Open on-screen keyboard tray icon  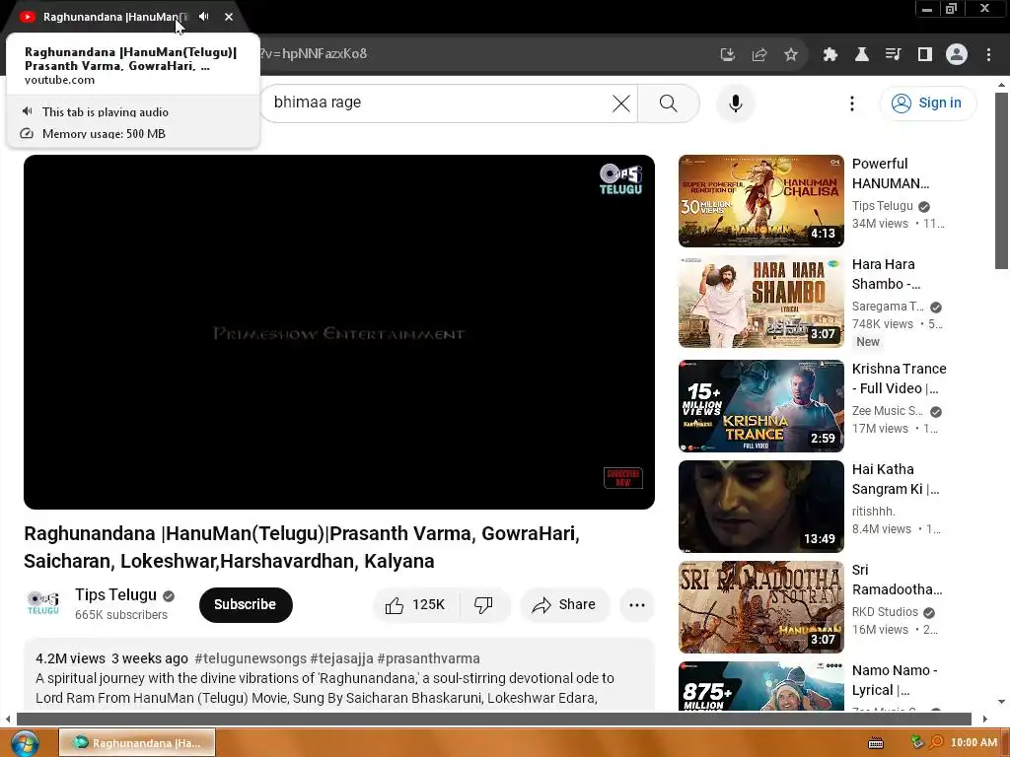[876, 743]
